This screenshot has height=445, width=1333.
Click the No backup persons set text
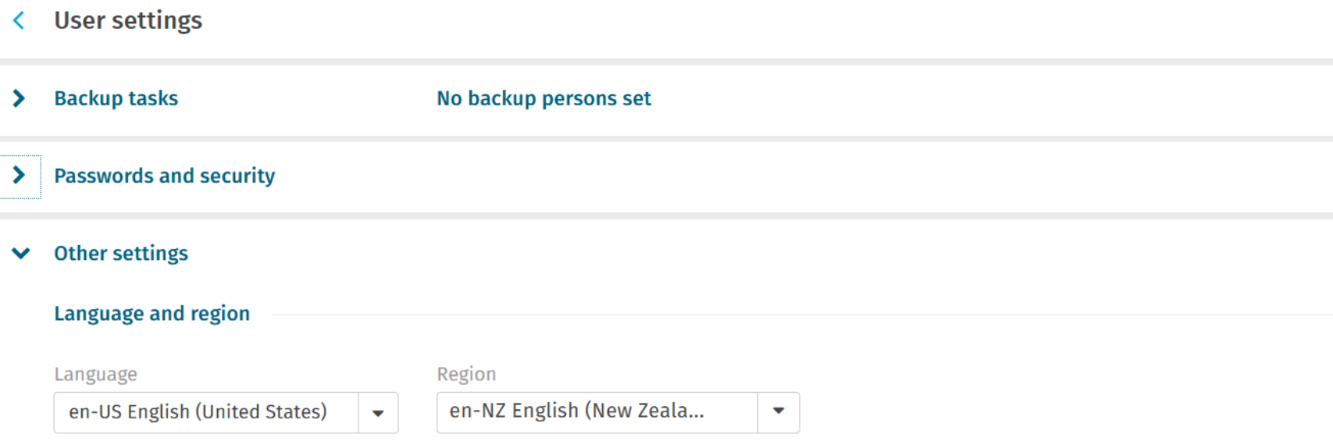click(x=544, y=98)
